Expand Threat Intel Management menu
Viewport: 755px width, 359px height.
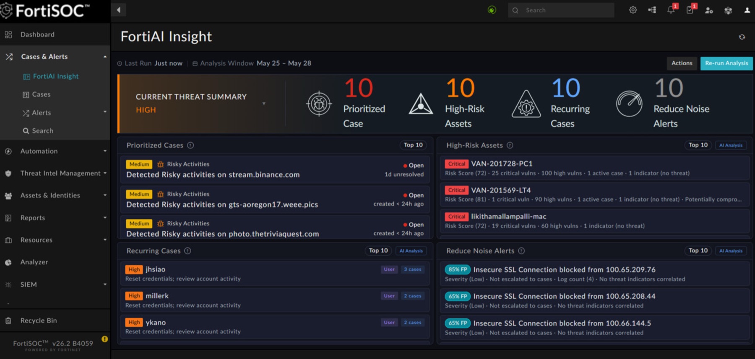(x=105, y=173)
